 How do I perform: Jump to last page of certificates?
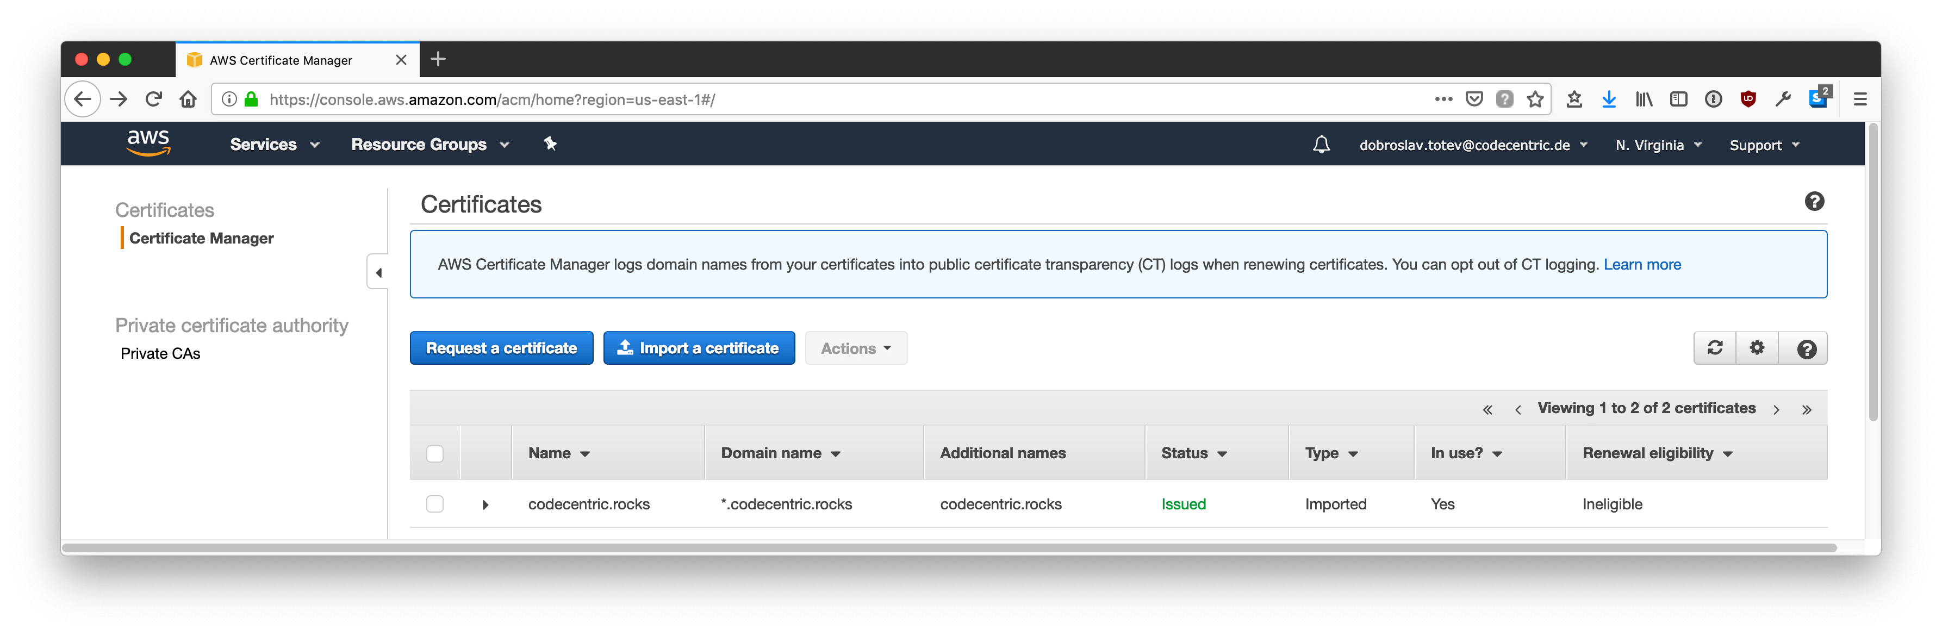click(x=1806, y=409)
